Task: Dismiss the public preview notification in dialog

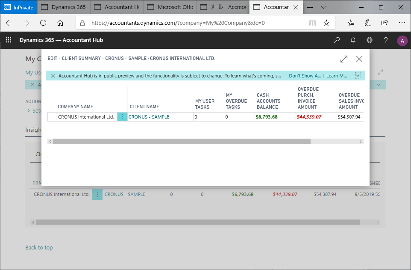Action: point(53,76)
